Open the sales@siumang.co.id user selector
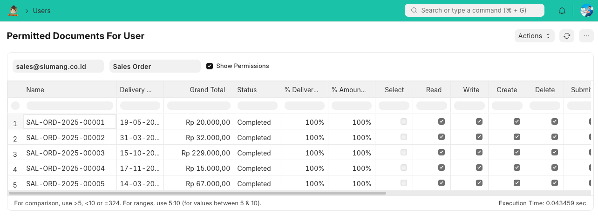Image resolution: width=598 pixels, height=222 pixels. (x=58, y=66)
